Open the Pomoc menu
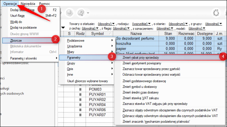This screenshot has width=227, height=127. [44, 4]
